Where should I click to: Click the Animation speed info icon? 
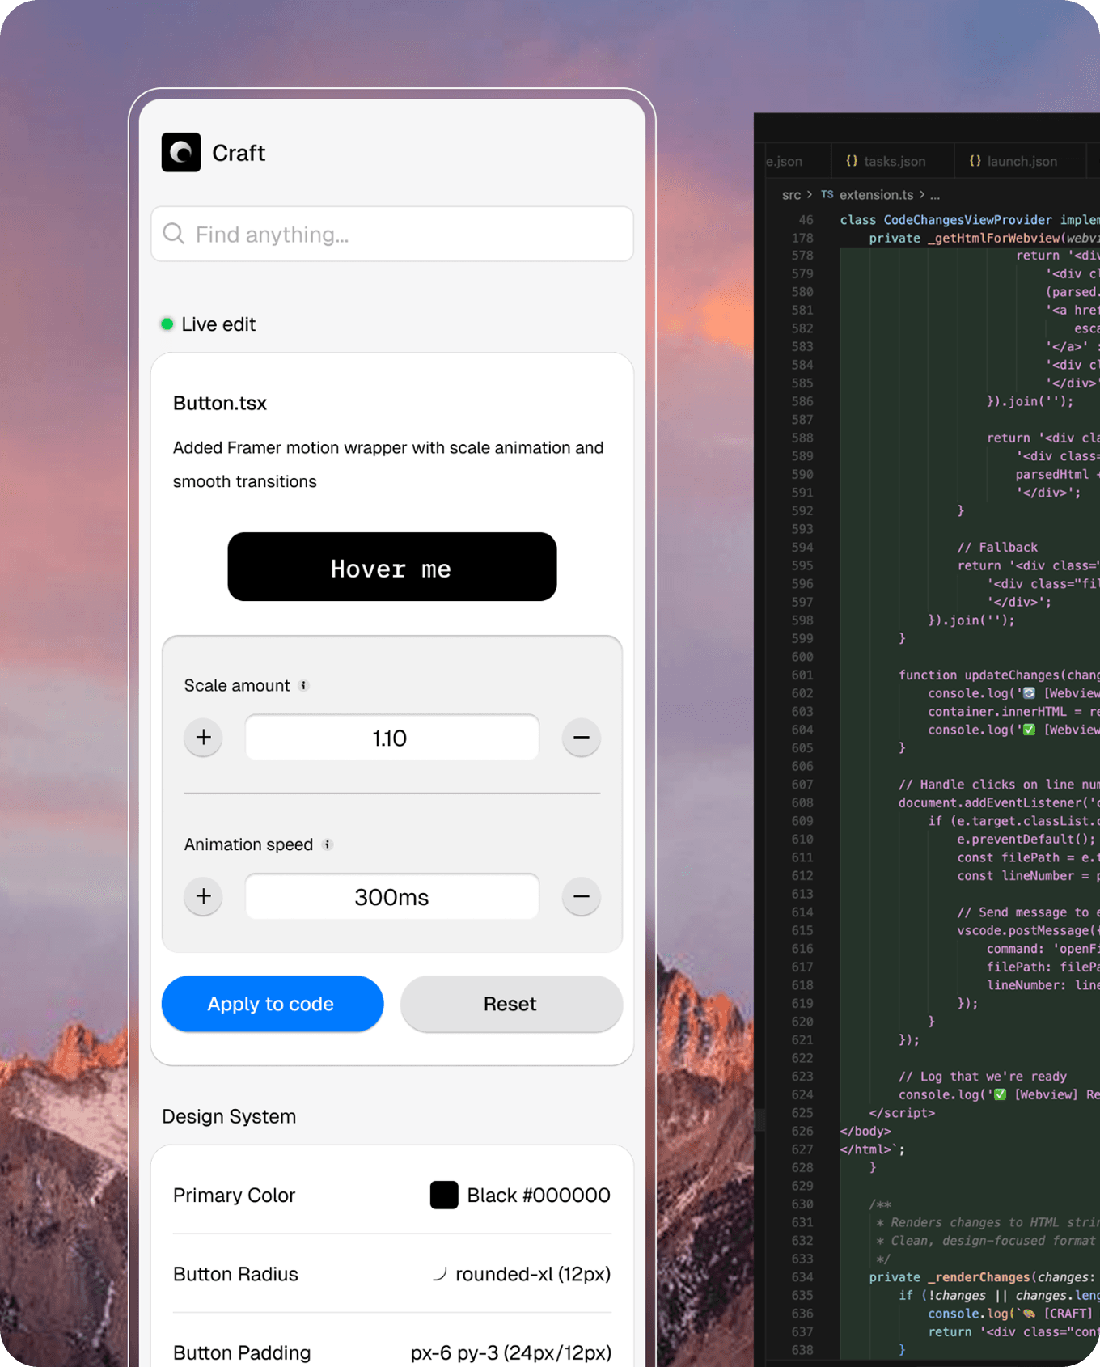point(328,844)
